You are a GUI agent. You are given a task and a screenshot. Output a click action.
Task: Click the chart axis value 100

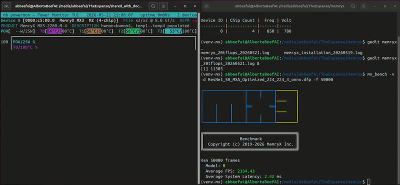(x=4, y=42)
